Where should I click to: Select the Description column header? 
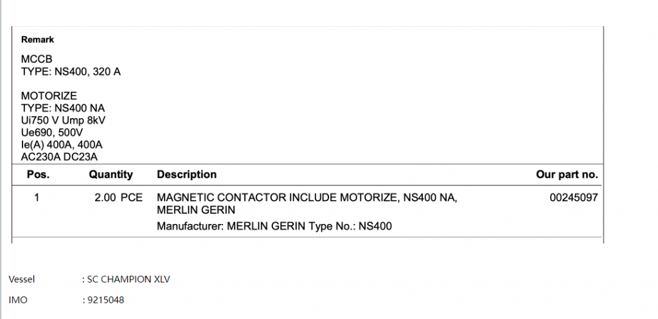(x=187, y=175)
